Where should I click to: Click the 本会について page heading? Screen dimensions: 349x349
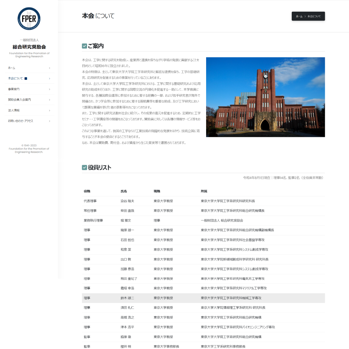[98, 16]
